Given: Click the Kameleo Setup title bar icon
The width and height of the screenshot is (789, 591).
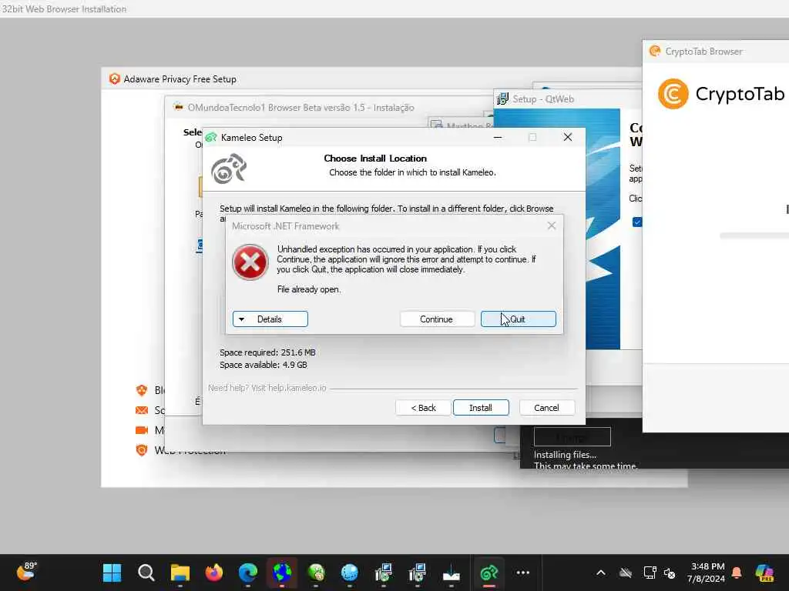Looking at the screenshot, I should pos(211,137).
